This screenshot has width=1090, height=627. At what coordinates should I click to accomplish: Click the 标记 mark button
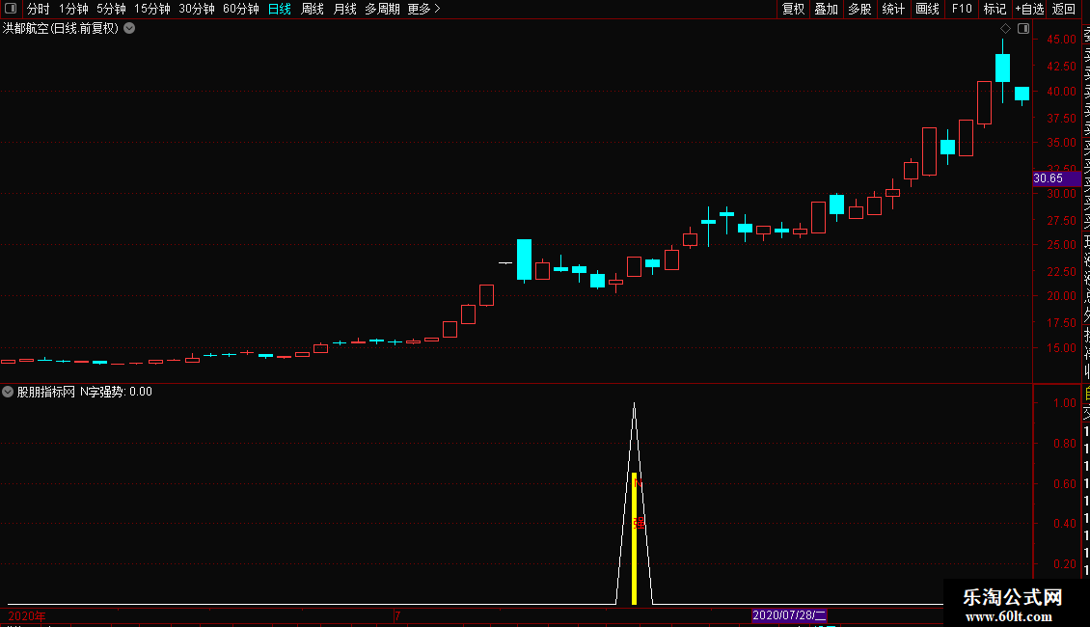coord(995,9)
